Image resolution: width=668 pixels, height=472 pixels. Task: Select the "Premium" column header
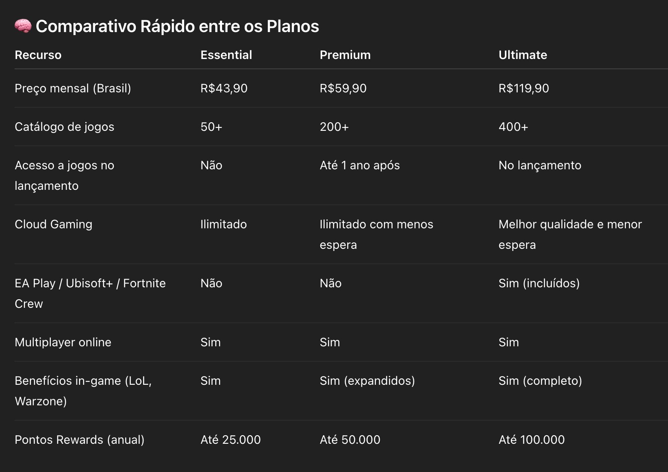(x=345, y=55)
